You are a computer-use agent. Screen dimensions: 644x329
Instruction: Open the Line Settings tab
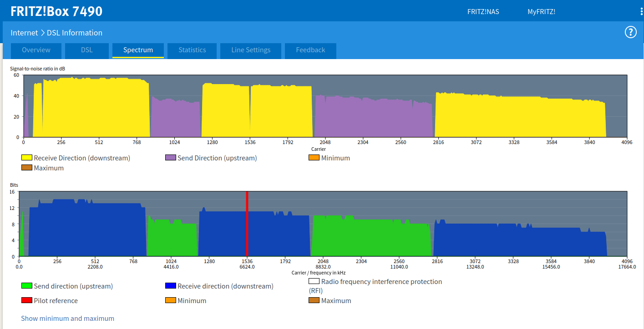click(251, 50)
